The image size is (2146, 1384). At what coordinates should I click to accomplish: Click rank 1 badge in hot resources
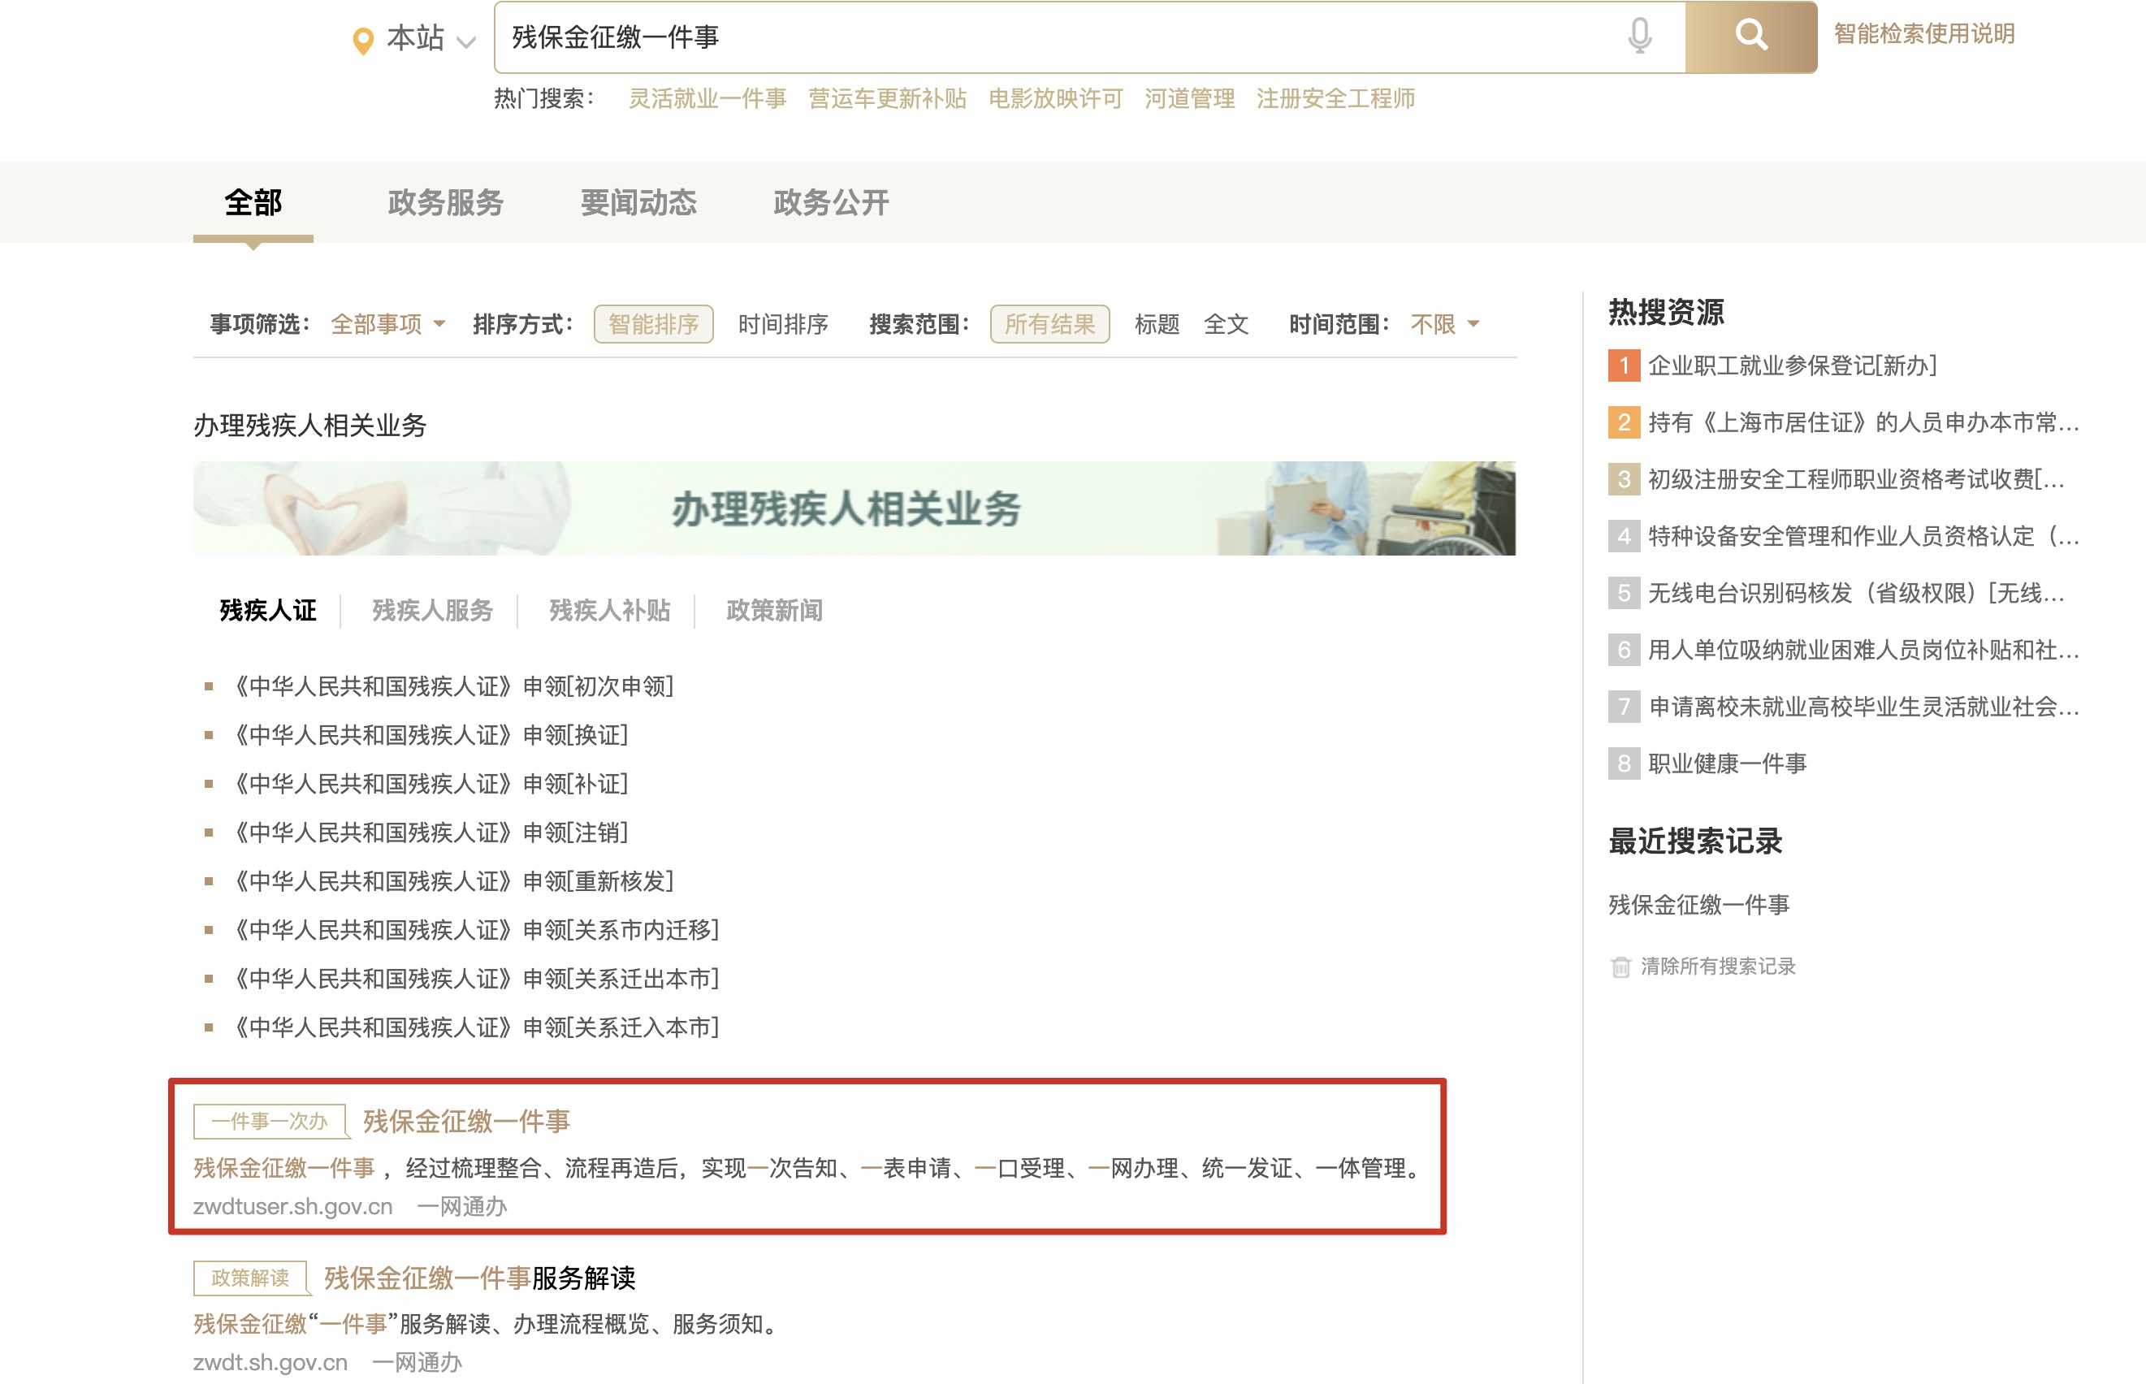pyautogui.click(x=1623, y=365)
